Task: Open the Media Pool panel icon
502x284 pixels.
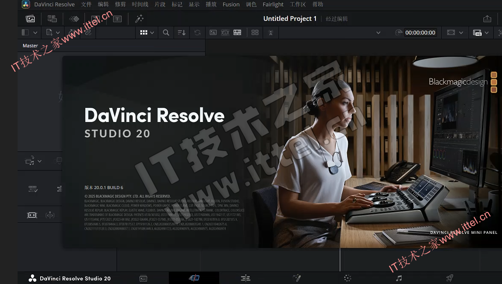Action: click(30, 19)
